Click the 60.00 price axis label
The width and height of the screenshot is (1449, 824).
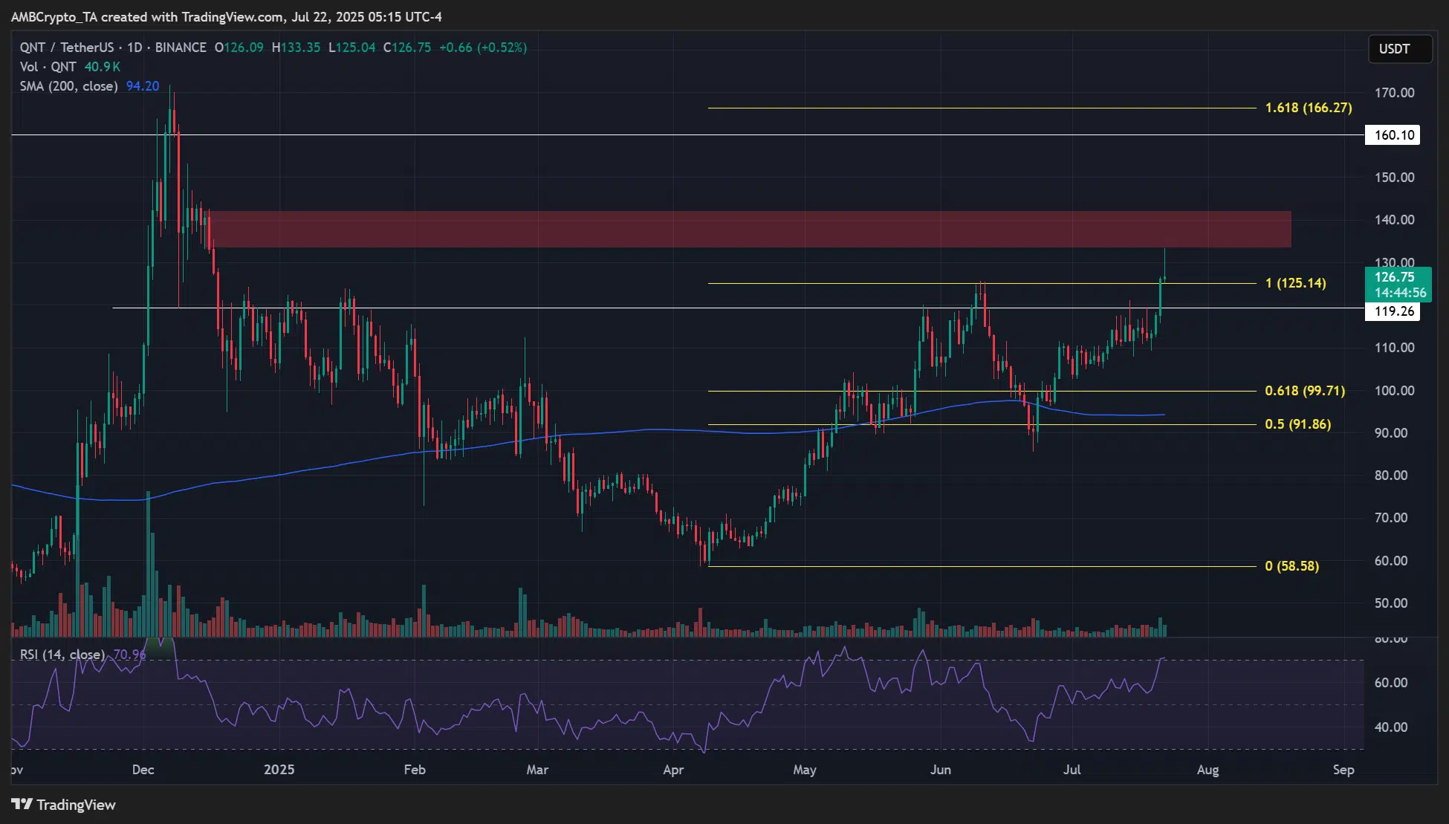coord(1391,561)
